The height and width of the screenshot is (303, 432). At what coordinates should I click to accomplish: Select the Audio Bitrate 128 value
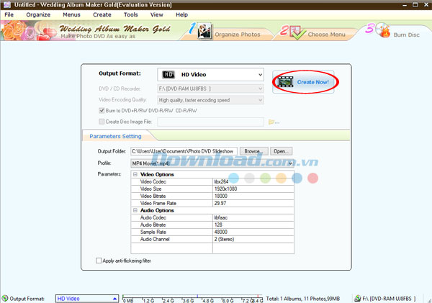[253, 225]
